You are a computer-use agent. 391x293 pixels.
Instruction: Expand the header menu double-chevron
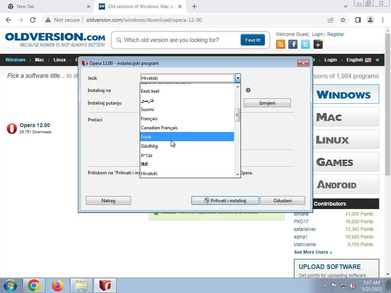(377, 60)
